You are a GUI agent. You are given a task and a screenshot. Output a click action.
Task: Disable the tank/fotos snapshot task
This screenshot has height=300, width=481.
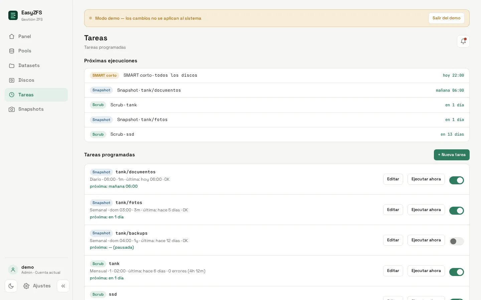(457, 211)
